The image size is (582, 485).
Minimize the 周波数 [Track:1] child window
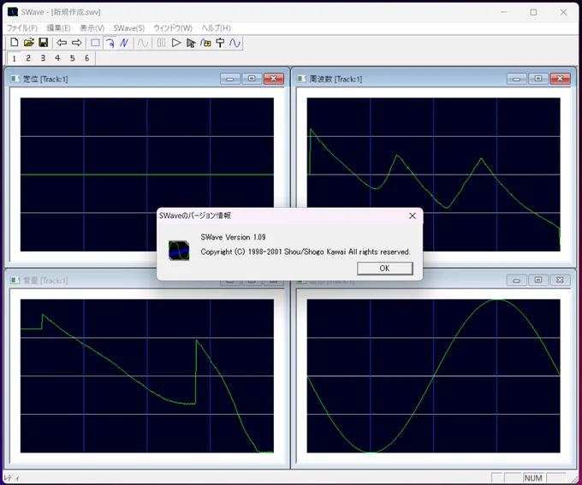(x=517, y=79)
